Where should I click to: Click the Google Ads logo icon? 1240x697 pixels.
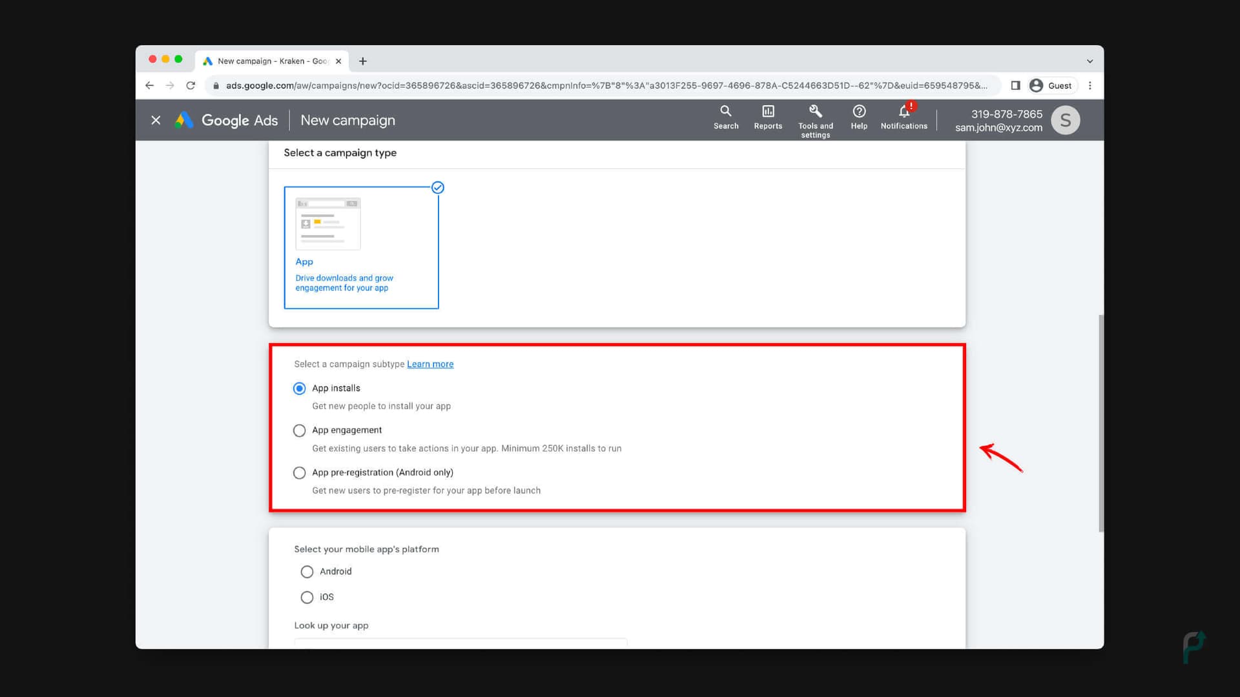pyautogui.click(x=185, y=120)
